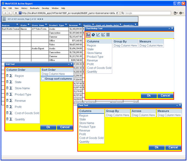The width and height of the screenshot is (187, 161).
Task: Select the pie chart icon in Chart/Rollup Tool
Action: tap(93, 35)
